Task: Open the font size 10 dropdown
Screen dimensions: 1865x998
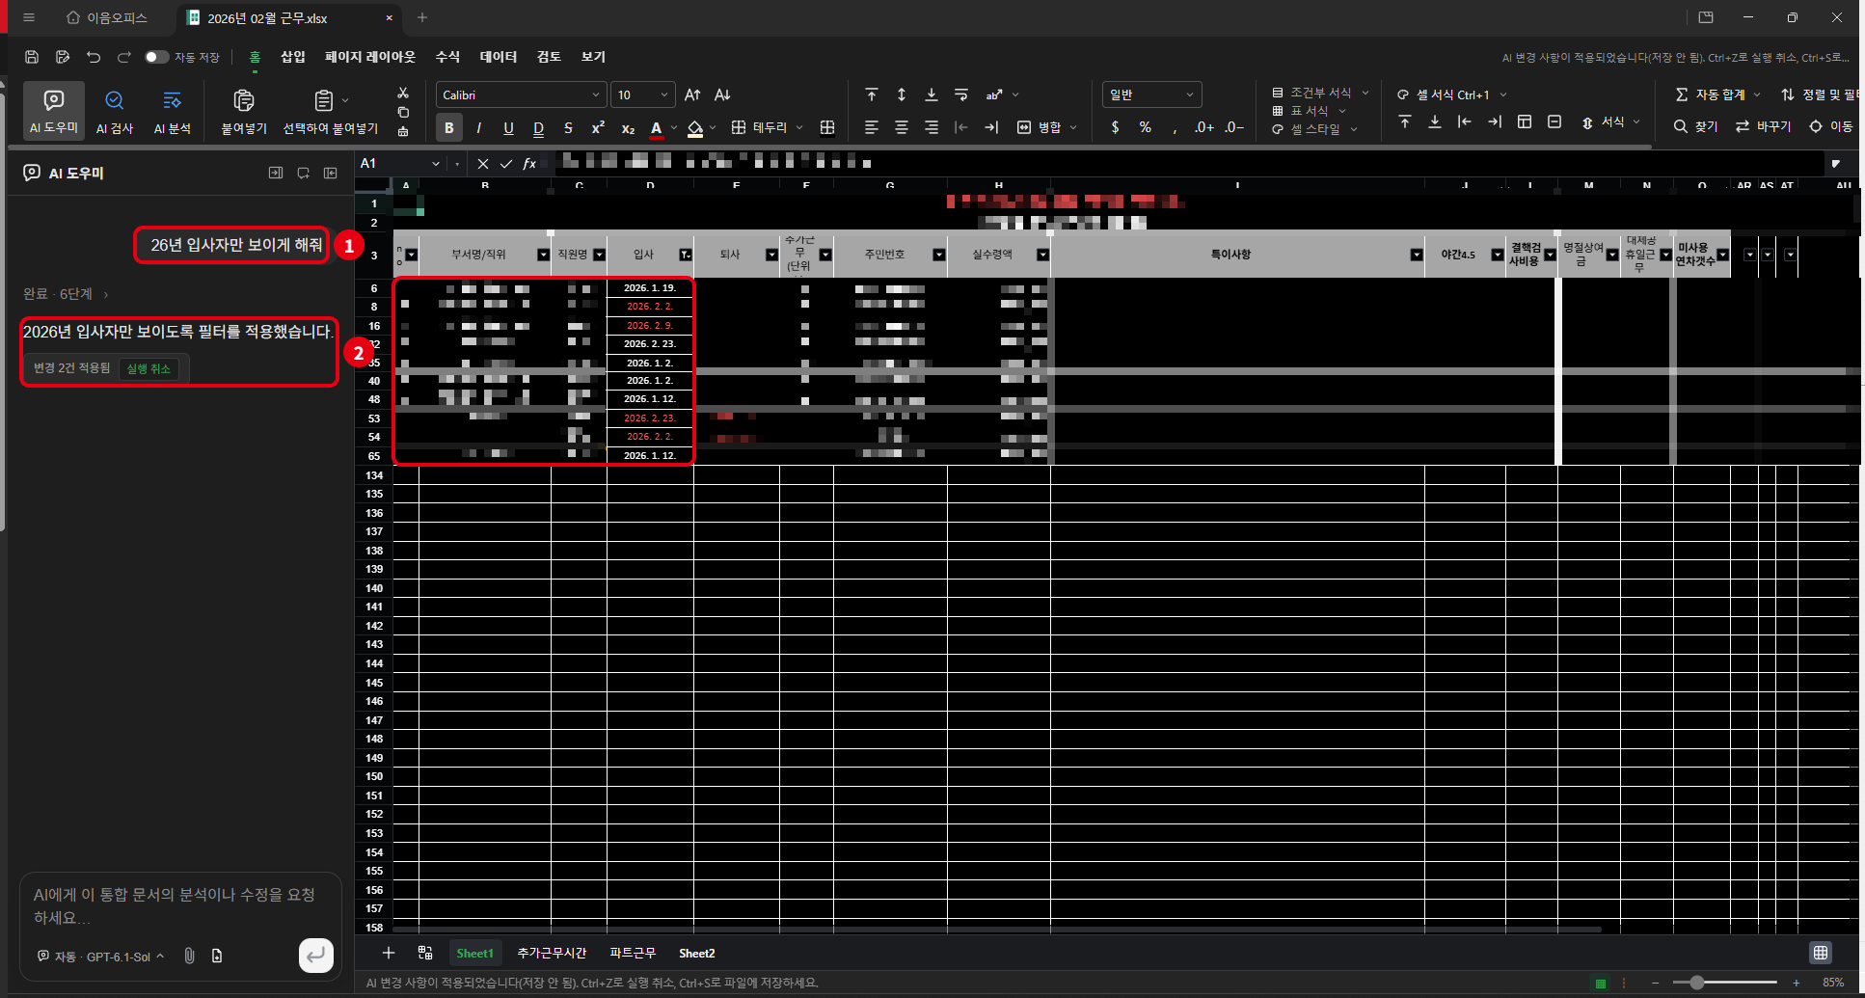Action: coord(642,94)
